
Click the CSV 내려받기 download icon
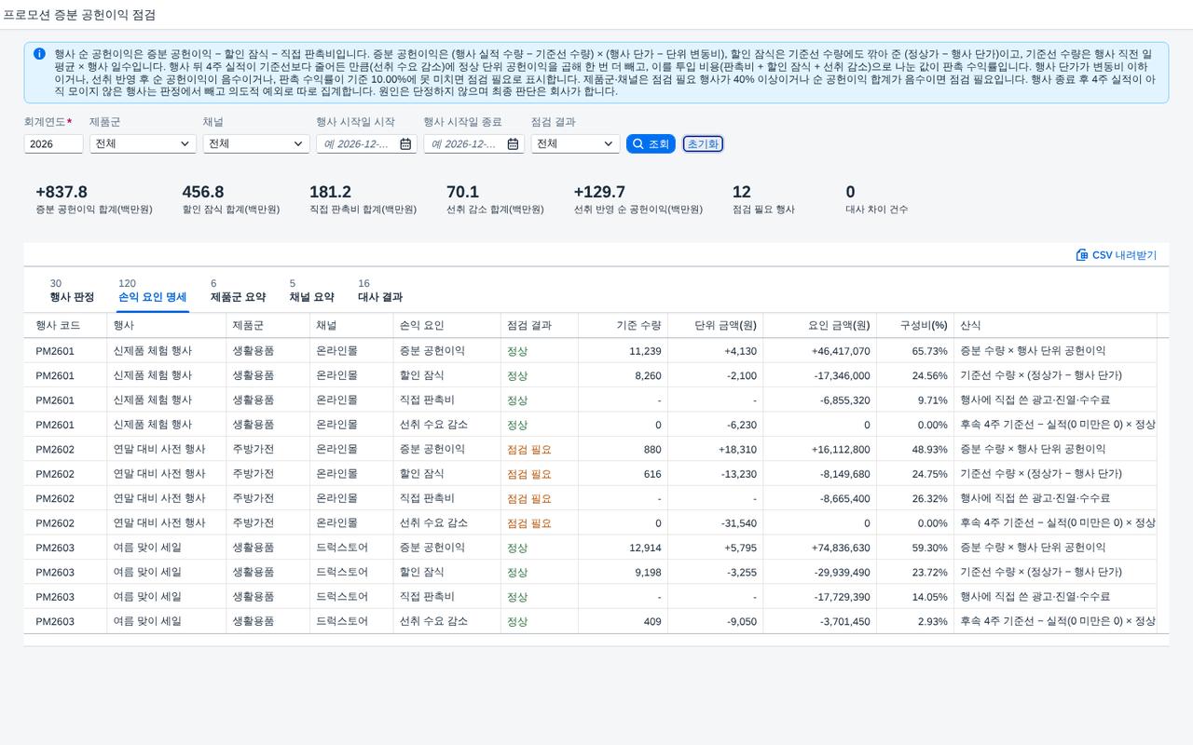(1082, 255)
